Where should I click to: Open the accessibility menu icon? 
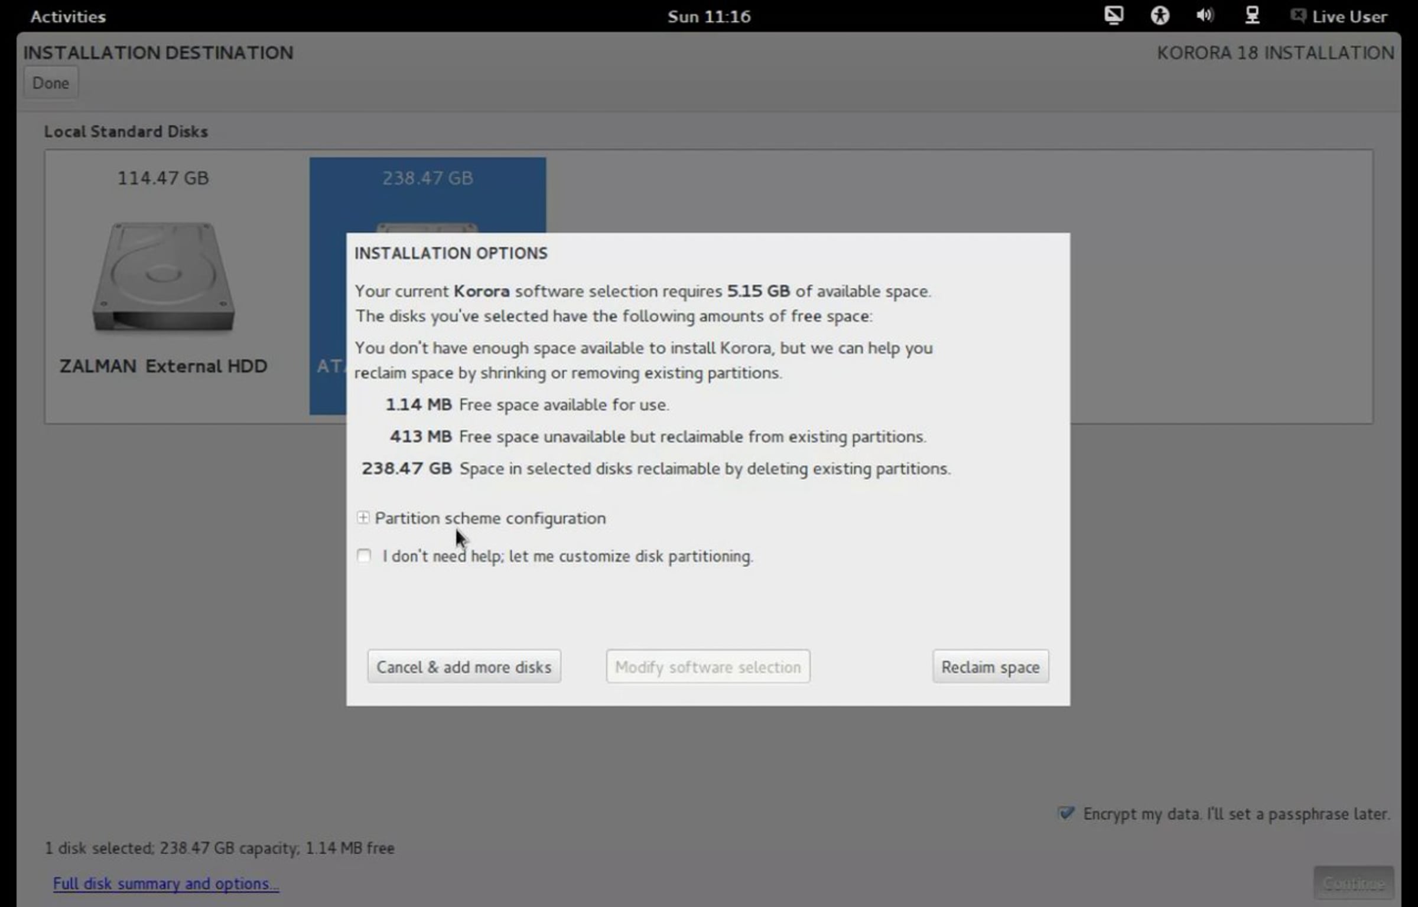1160,15
